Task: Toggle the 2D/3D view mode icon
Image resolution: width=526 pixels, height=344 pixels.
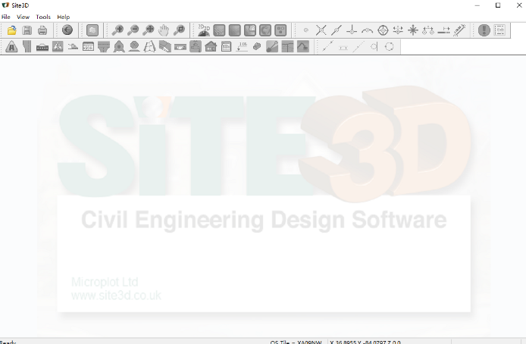Action: click(204, 30)
